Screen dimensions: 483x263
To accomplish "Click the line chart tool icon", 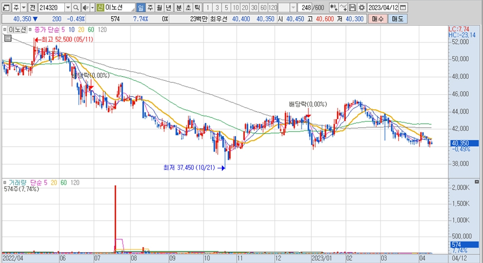I will pos(343,8).
